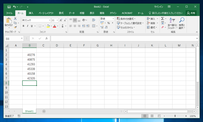Expand the Name Box dropdown
203x122 pixels.
pyautogui.click(x=22, y=38)
